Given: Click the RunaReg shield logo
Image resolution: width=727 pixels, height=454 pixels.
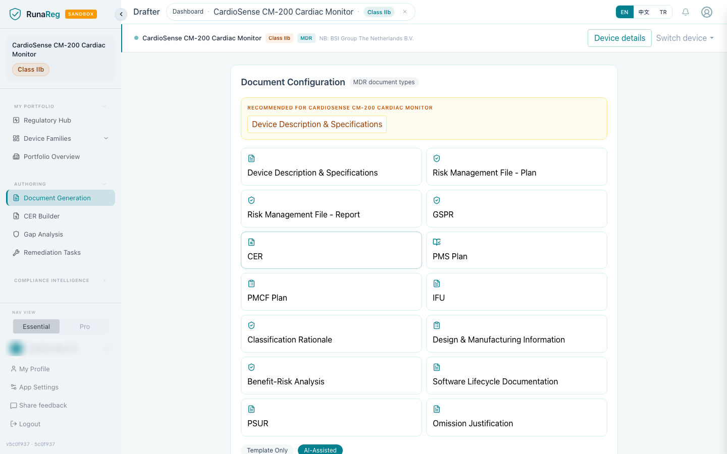Looking at the screenshot, I should (x=15, y=14).
